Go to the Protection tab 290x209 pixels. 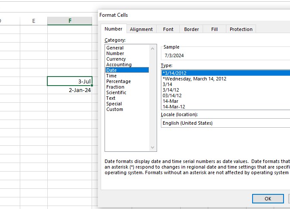coord(241,29)
